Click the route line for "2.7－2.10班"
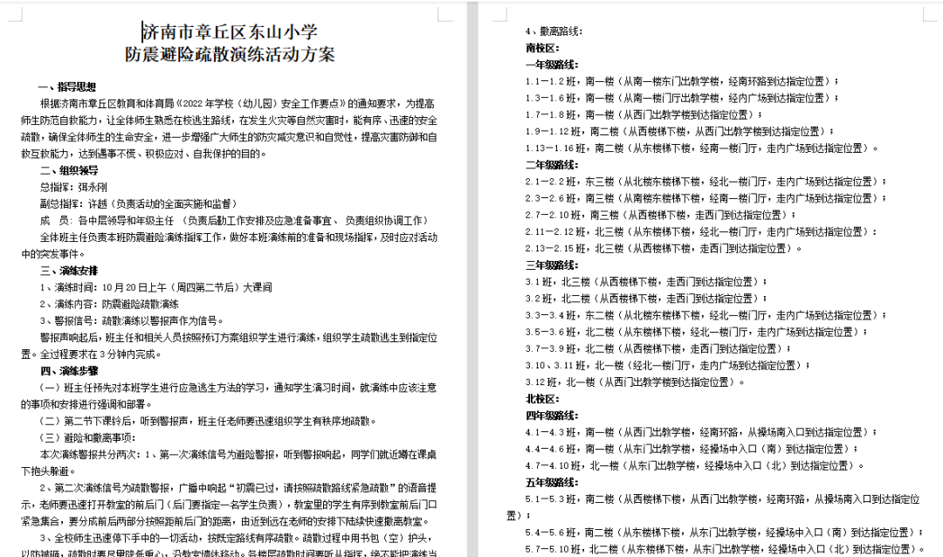This screenshot has height=557, width=943. point(660,215)
